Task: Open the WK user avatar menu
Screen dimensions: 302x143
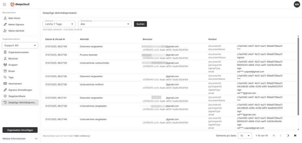Action: click(x=297, y=4)
